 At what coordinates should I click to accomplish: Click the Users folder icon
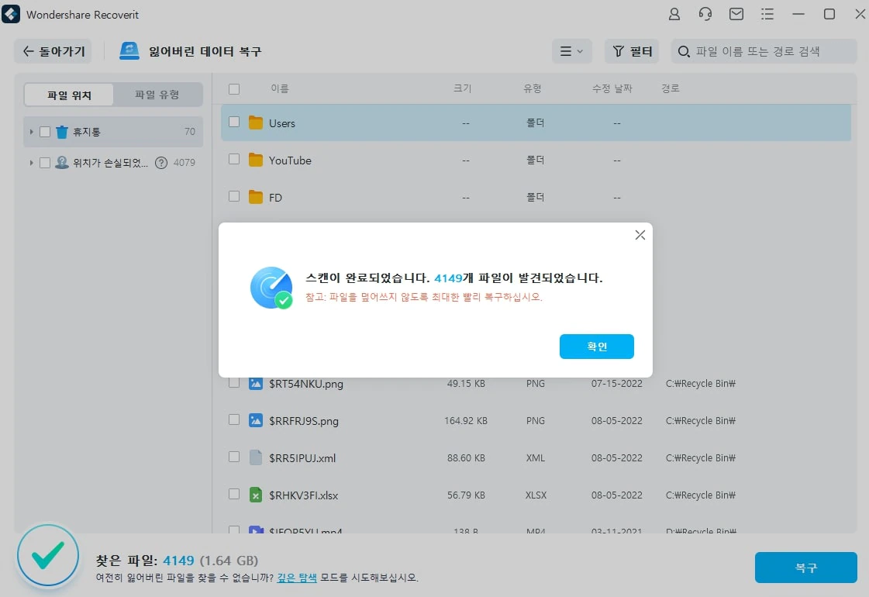pos(256,123)
